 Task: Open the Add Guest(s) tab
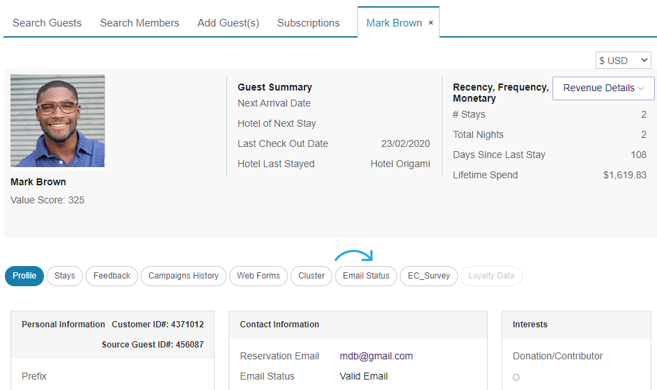[x=229, y=23]
